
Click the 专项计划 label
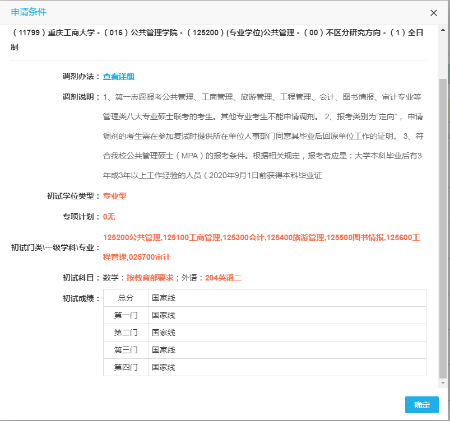point(81,217)
